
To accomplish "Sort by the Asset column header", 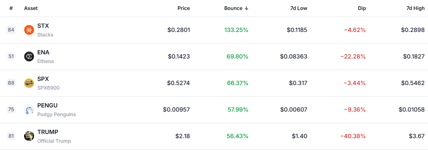I will tap(31, 8).
